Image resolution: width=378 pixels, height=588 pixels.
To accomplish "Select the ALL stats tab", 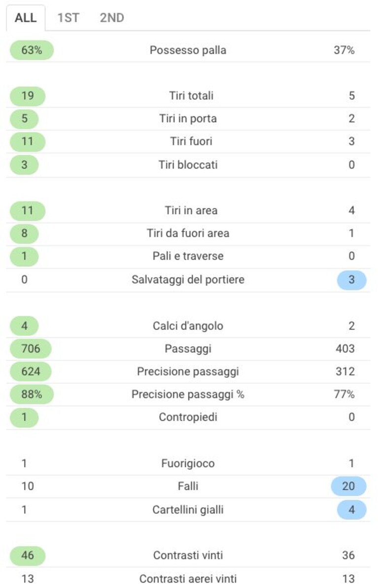I will pyautogui.click(x=26, y=18).
